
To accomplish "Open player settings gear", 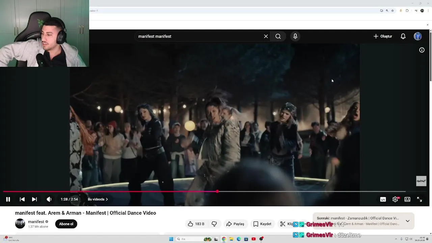I will point(395,199).
